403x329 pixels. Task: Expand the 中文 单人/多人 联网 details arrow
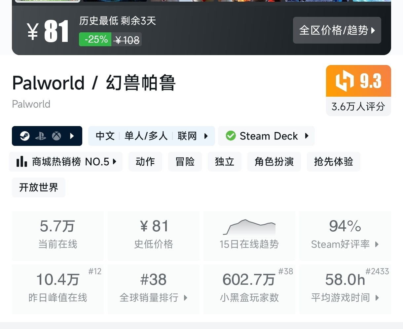(x=206, y=136)
